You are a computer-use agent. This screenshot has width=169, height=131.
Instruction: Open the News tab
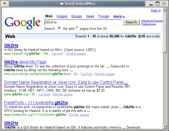90,16
